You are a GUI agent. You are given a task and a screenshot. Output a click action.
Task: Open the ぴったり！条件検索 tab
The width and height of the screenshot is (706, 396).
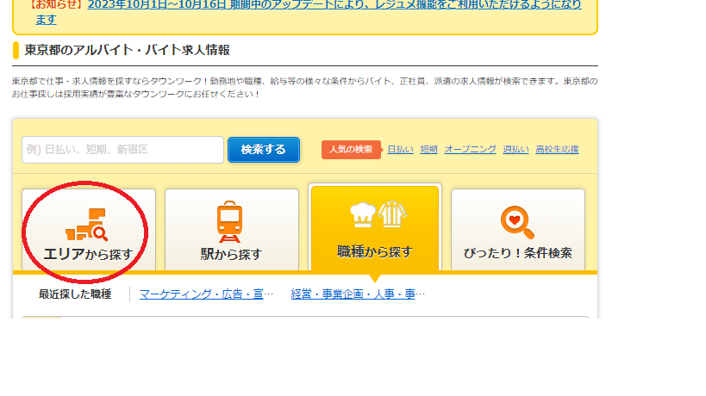518,254
